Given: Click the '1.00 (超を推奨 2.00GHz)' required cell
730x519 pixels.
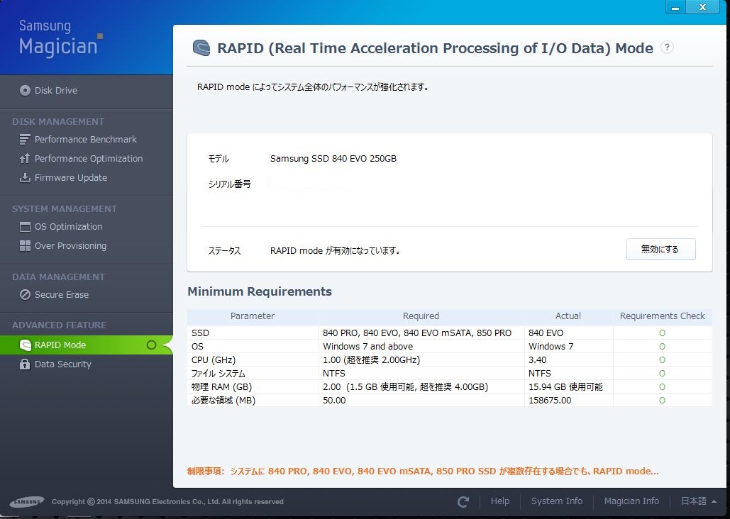Looking at the screenshot, I should [x=372, y=359].
